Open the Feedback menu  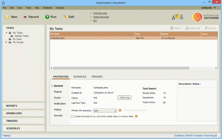47,8
